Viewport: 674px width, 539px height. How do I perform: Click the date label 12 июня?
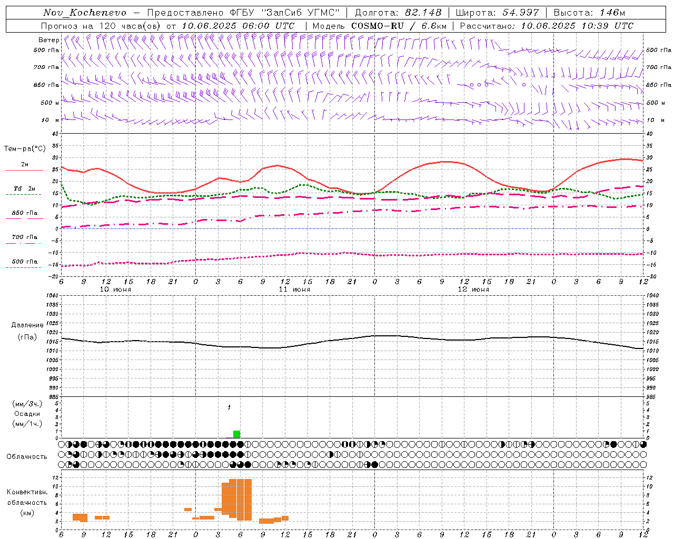pyautogui.click(x=473, y=289)
